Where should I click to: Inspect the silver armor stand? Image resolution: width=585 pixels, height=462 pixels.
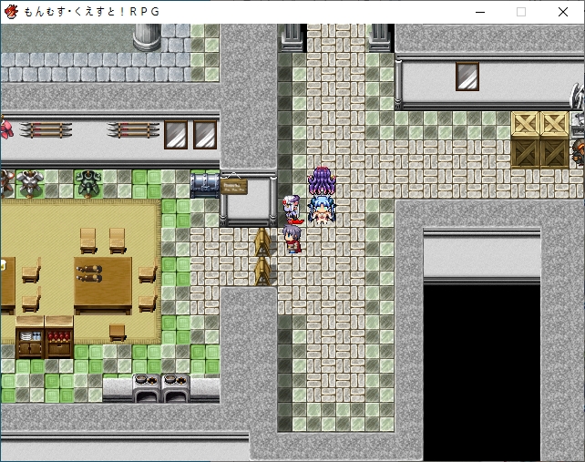coord(30,183)
